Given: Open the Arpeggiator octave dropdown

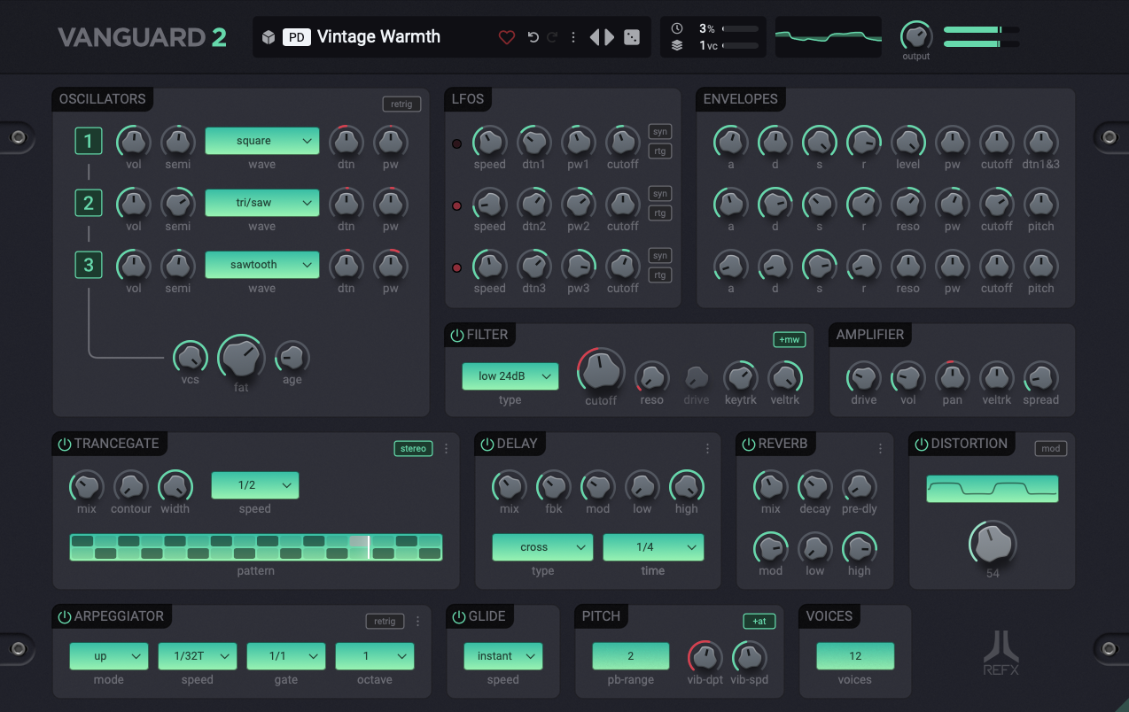Looking at the screenshot, I should click(375, 656).
